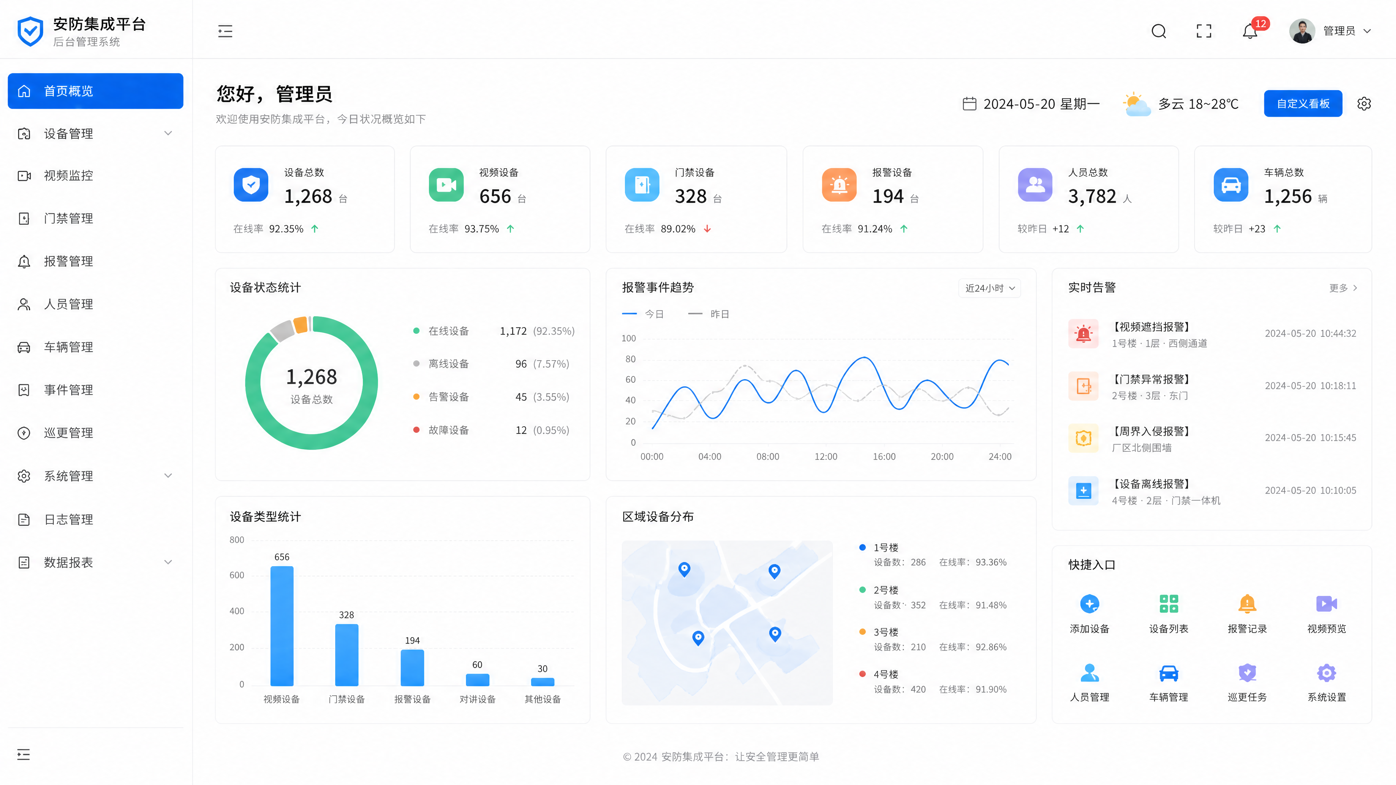
Task: Toggle the 在线设备 green legend dot
Action: pos(416,331)
